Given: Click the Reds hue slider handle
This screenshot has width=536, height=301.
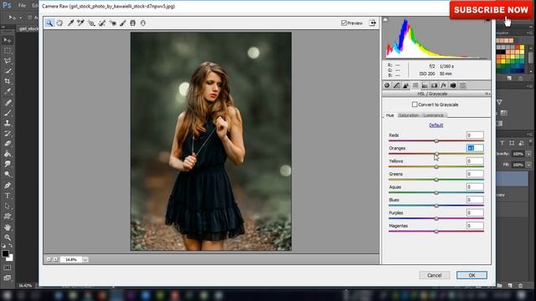Looking at the screenshot, I should point(436,140).
